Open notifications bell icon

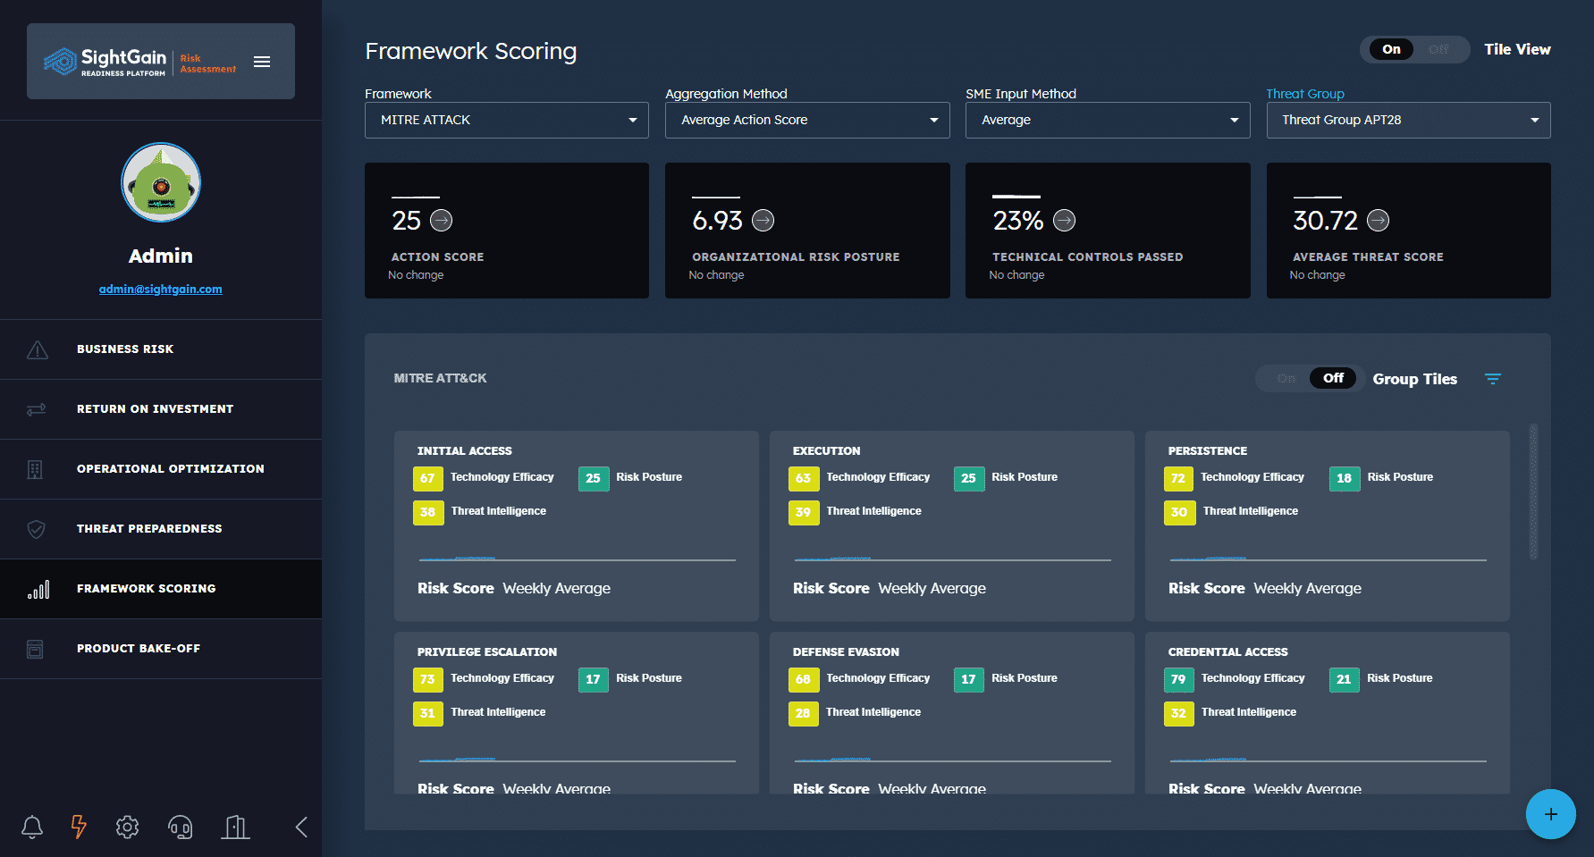point(32,827)
